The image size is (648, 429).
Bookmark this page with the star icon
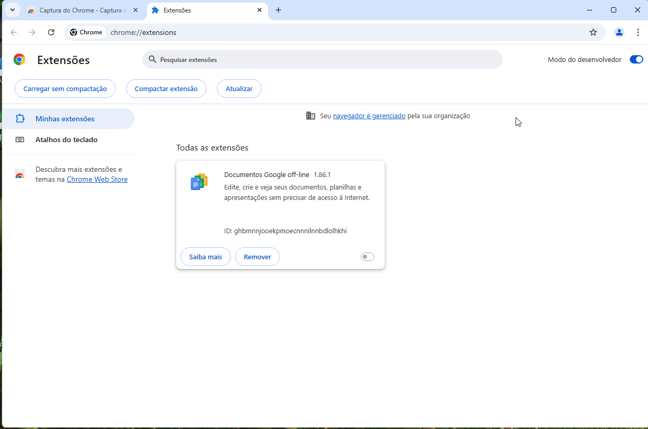click(x=593, y=32)
